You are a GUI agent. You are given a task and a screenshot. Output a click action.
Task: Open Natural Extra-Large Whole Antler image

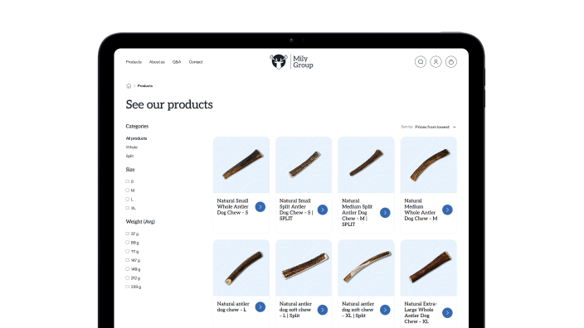coord(429,268)
